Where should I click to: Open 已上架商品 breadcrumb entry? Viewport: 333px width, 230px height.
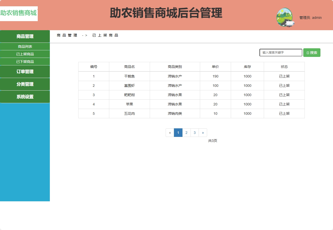point(105,35)
